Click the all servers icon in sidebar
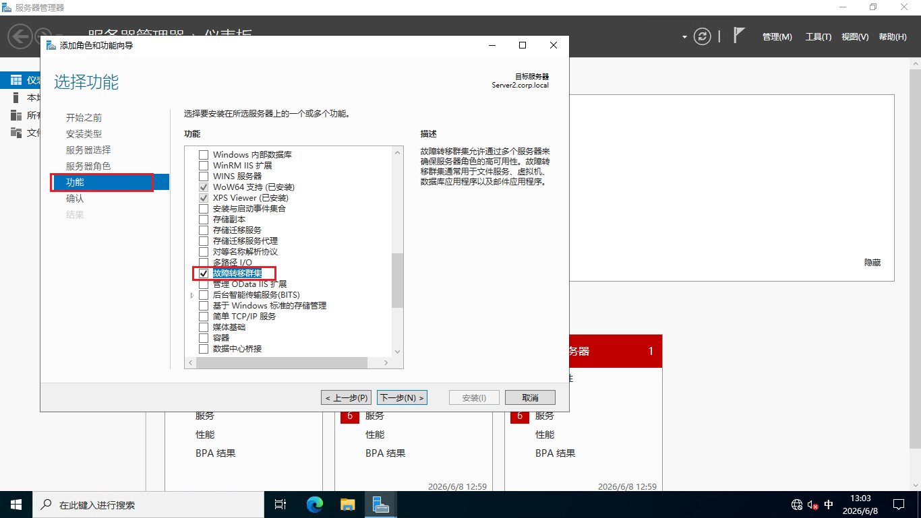The width and height of the screenshot is (921, 518). pyautogui.click(x=16, y=115)
